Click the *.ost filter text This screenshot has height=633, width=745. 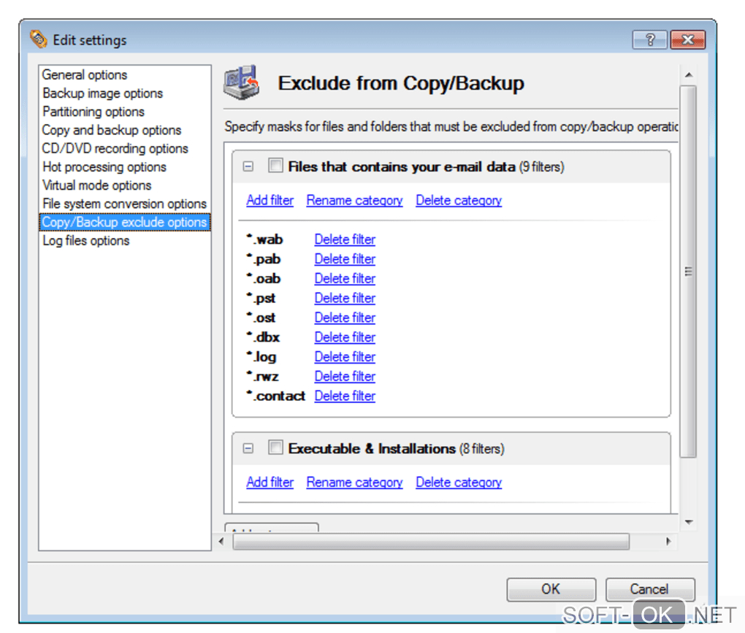click(261, 317)
